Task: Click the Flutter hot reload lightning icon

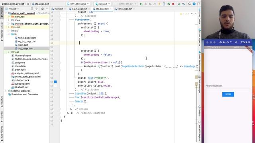Action: point(159,4)
